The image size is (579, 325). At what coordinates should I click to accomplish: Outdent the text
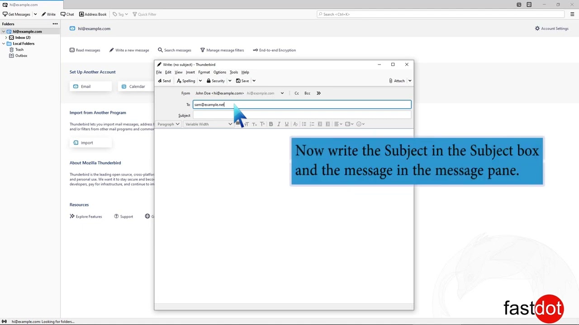click(320, 124)
